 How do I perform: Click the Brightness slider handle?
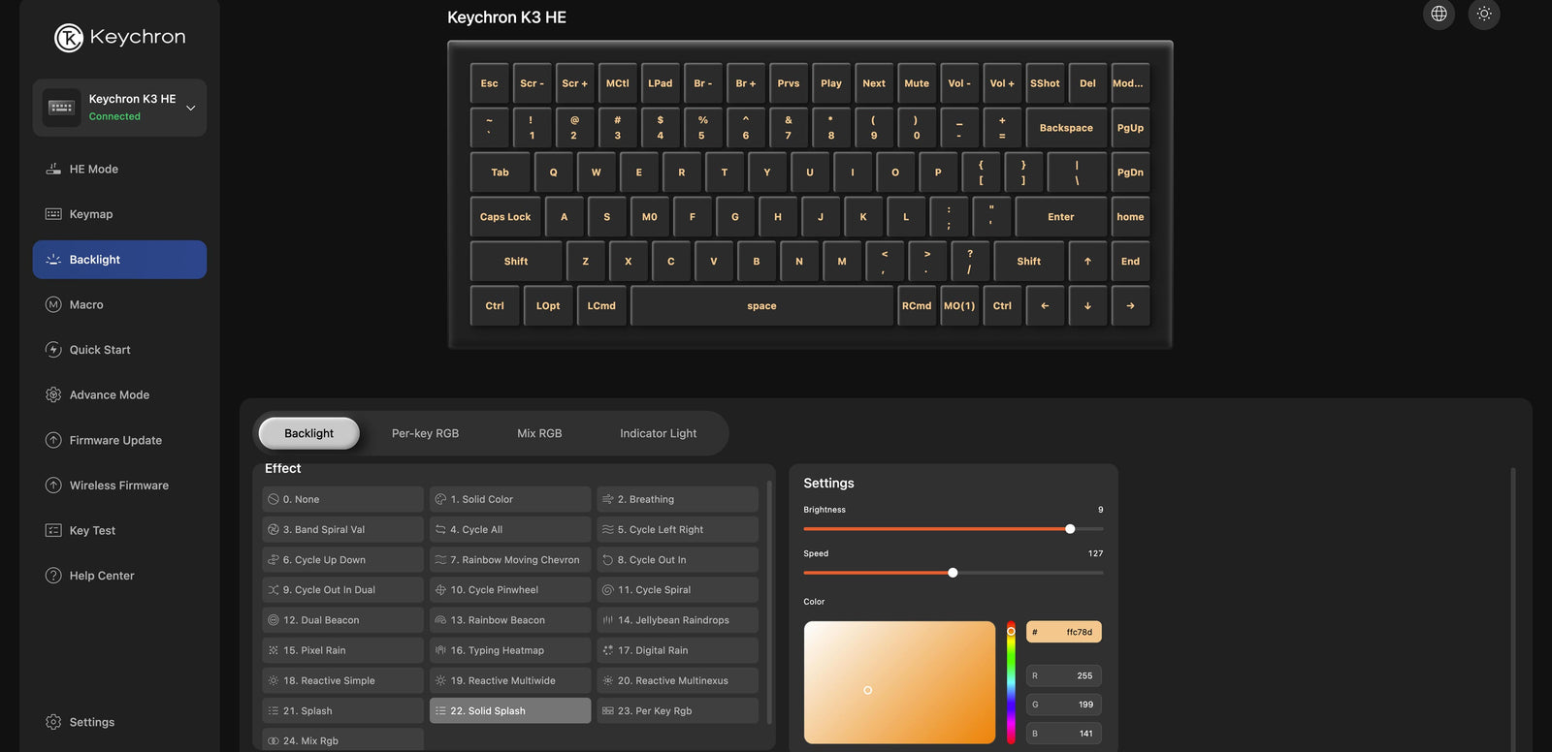(x=1070, y=529)
